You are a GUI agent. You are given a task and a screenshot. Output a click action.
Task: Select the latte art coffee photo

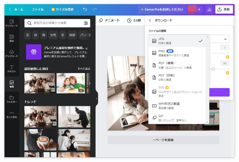(x=40, y=140)
